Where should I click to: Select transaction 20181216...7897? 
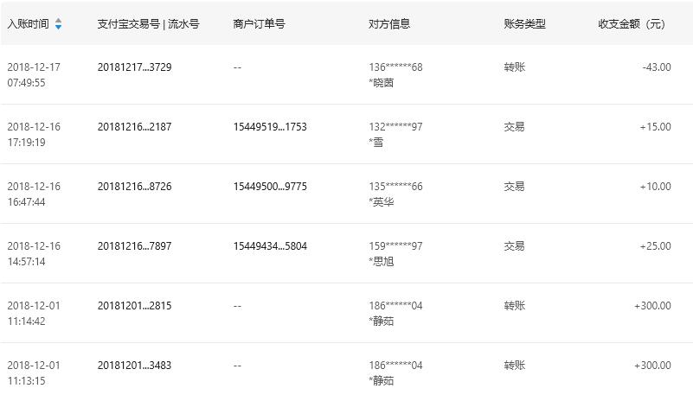pos(134,246)
